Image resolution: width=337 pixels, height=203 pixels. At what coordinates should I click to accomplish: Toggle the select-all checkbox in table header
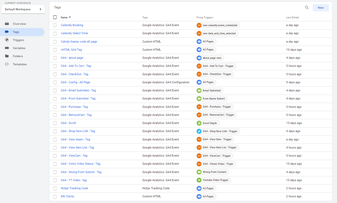(55, 17)
